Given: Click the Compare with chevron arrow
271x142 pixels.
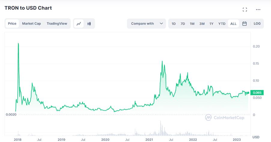Looking at the screenshot, I should coord(161,24).
